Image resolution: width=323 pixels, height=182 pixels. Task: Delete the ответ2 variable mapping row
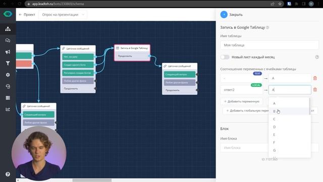coord(315,89)
